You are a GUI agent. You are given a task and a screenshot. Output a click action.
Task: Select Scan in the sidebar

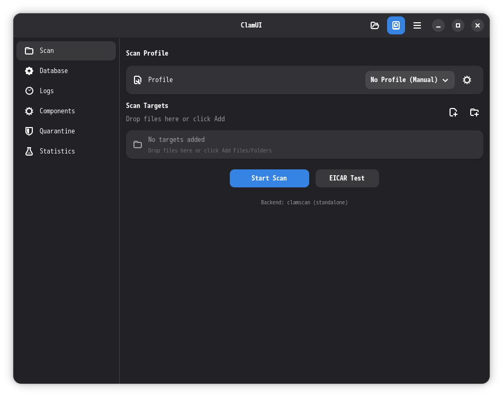pos(66,51)
